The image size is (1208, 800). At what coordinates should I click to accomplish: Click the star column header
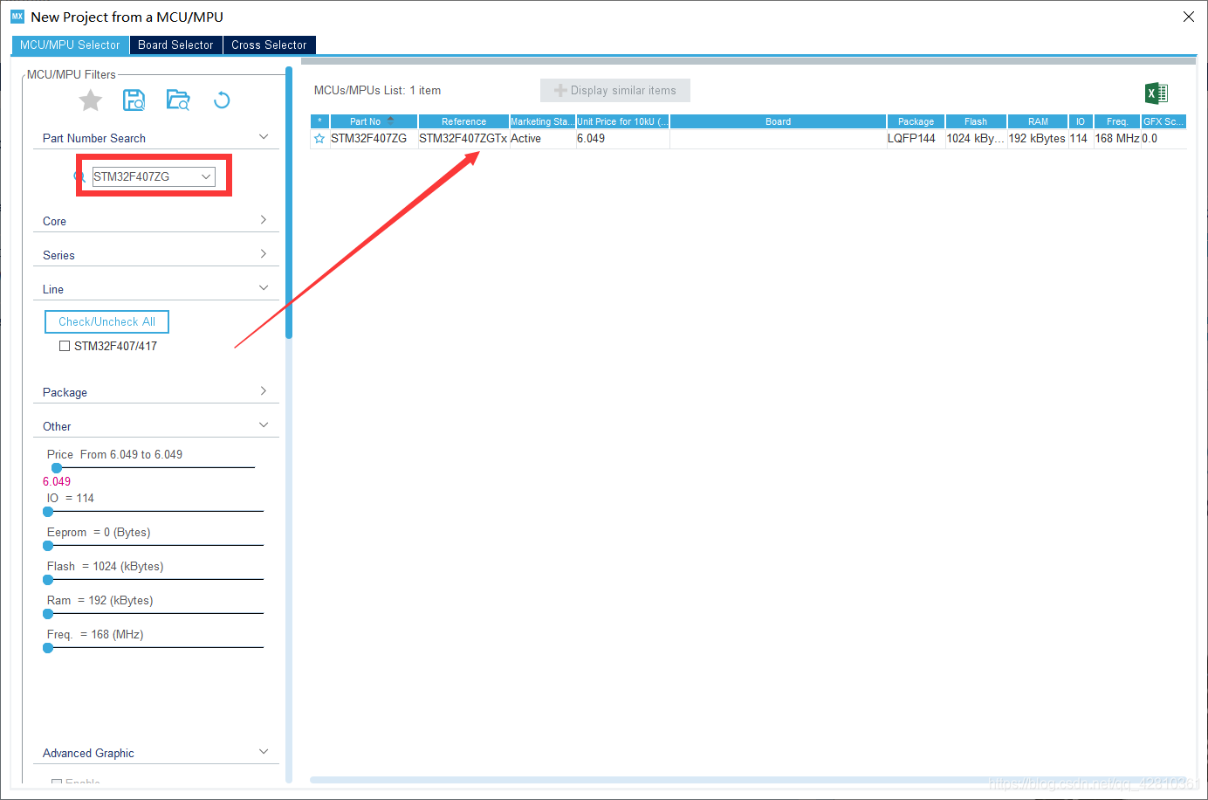click(319, 121)
